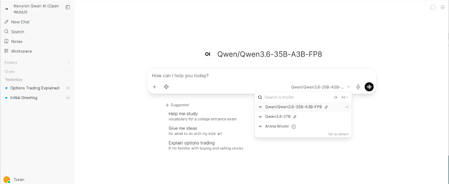Click the link icon beside Qwen3.8-27B
This screenshot has height=184, width=449.
point(295,117)
